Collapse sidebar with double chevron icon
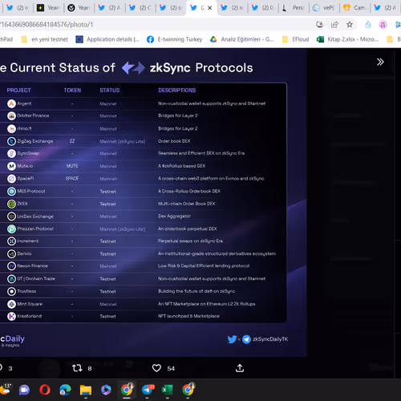This screenshot has width=401, height=401. (380, 62)
